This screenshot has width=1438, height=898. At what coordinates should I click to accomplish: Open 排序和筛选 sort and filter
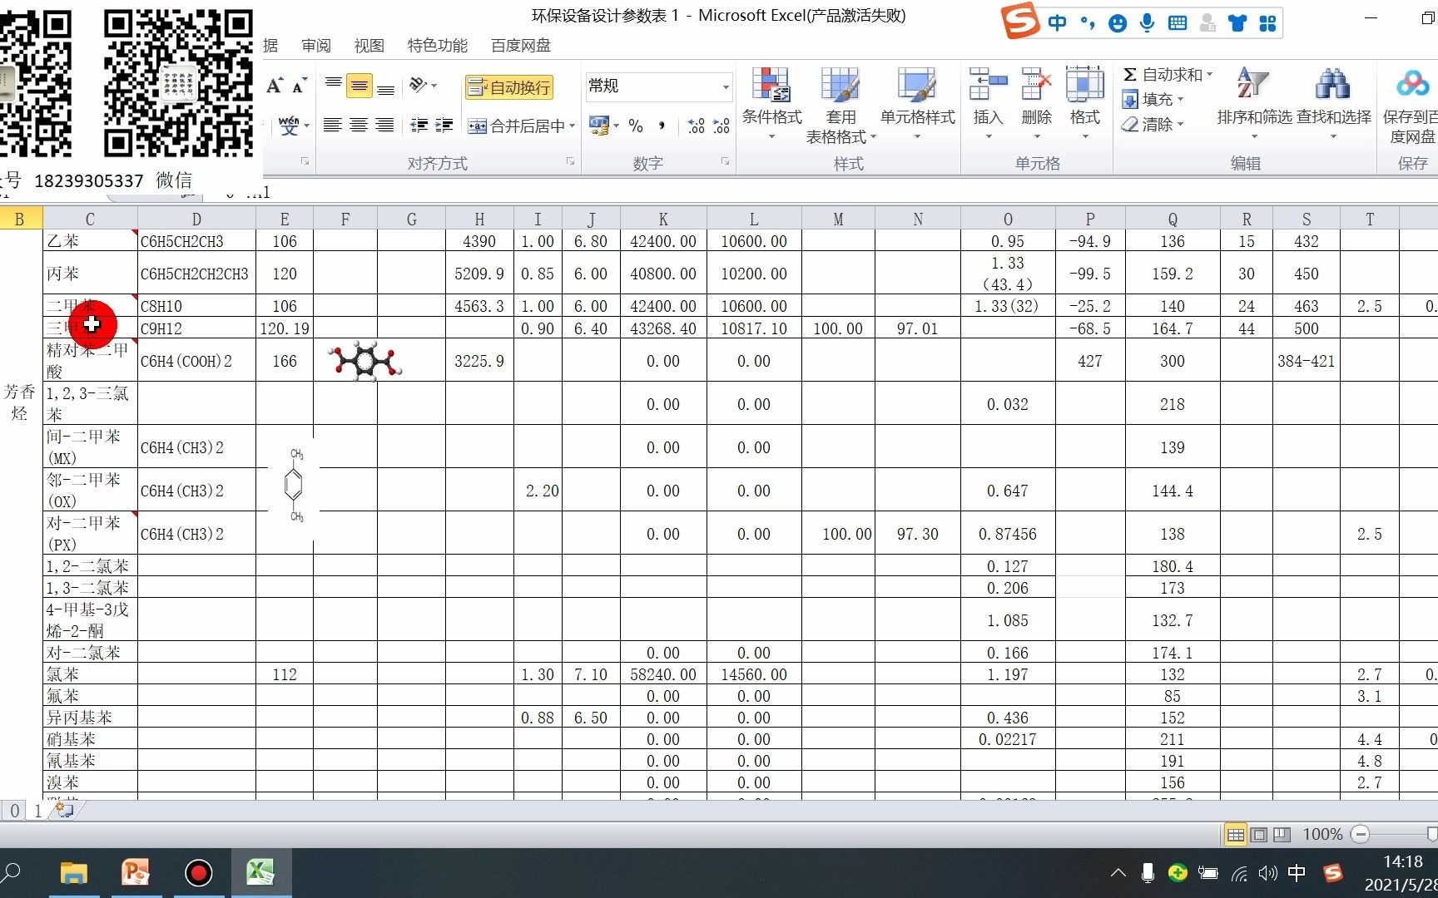pyautogui.click(x=1253, y=104)
